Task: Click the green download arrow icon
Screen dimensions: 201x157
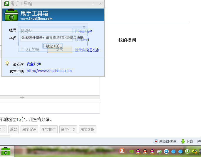Action: 183,141
